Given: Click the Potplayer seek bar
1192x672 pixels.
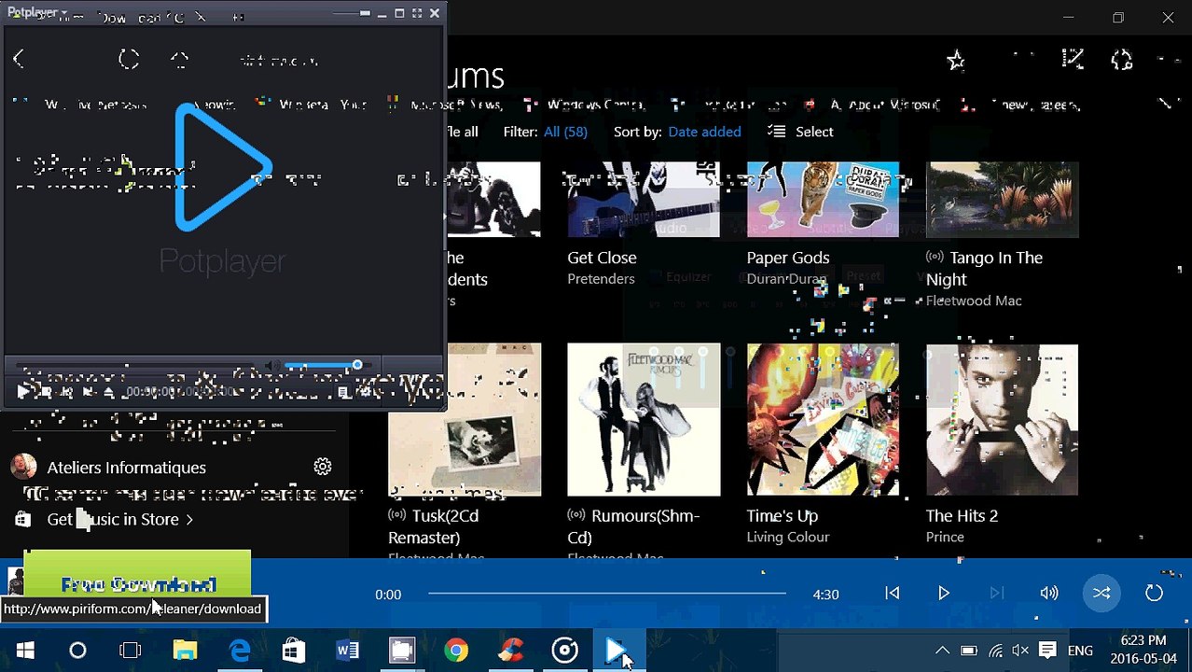Looking at the screenshot, I should point(133,366).
